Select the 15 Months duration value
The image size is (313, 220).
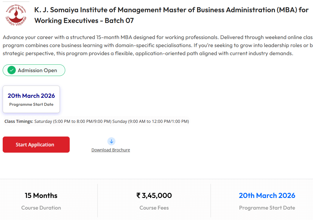coord(41,196)
